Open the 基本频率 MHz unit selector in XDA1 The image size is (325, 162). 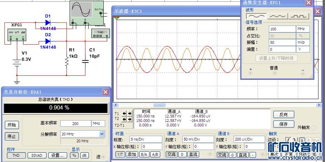coord(98,123)
